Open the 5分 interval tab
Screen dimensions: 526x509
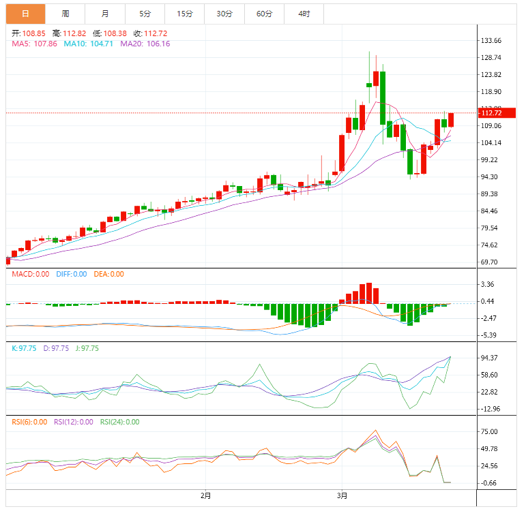[145, 14]
